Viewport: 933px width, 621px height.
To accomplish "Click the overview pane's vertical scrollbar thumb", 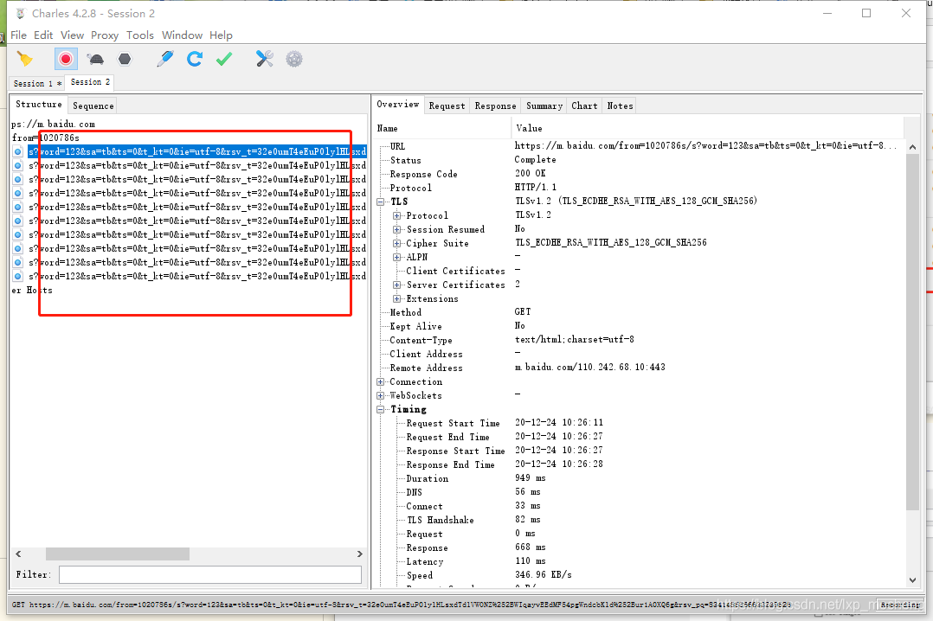I will point(912,331).
